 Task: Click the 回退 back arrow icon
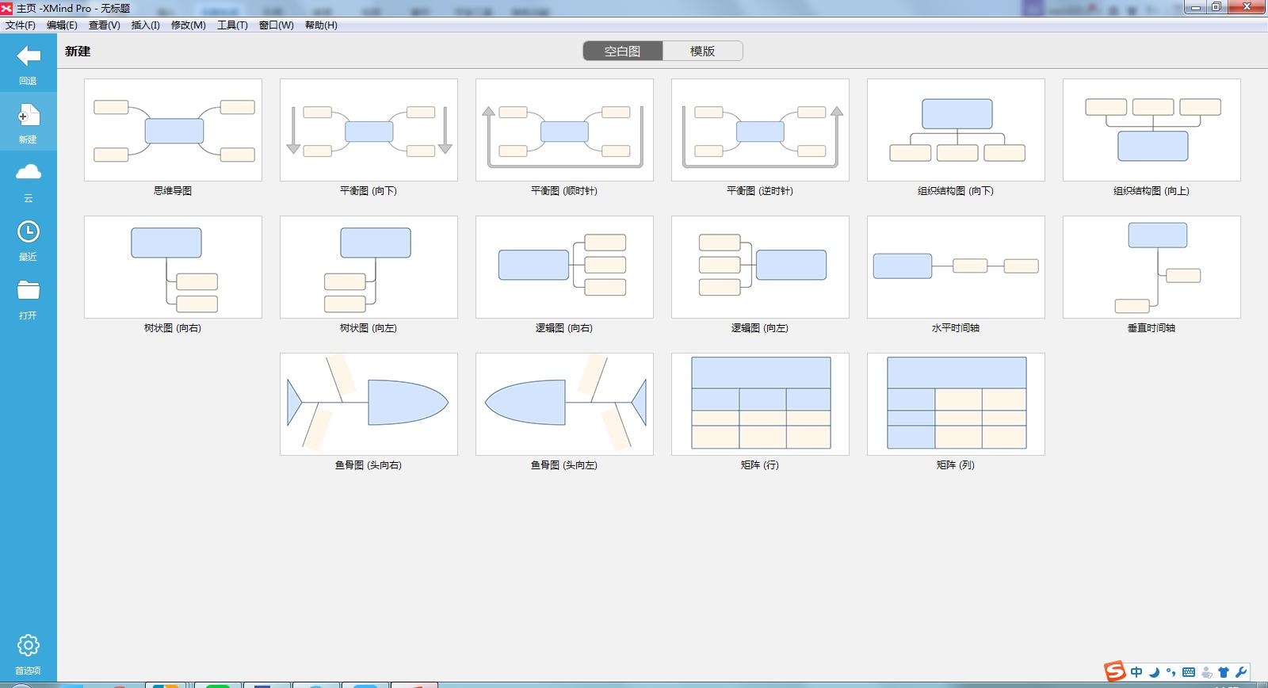point(29,56)
